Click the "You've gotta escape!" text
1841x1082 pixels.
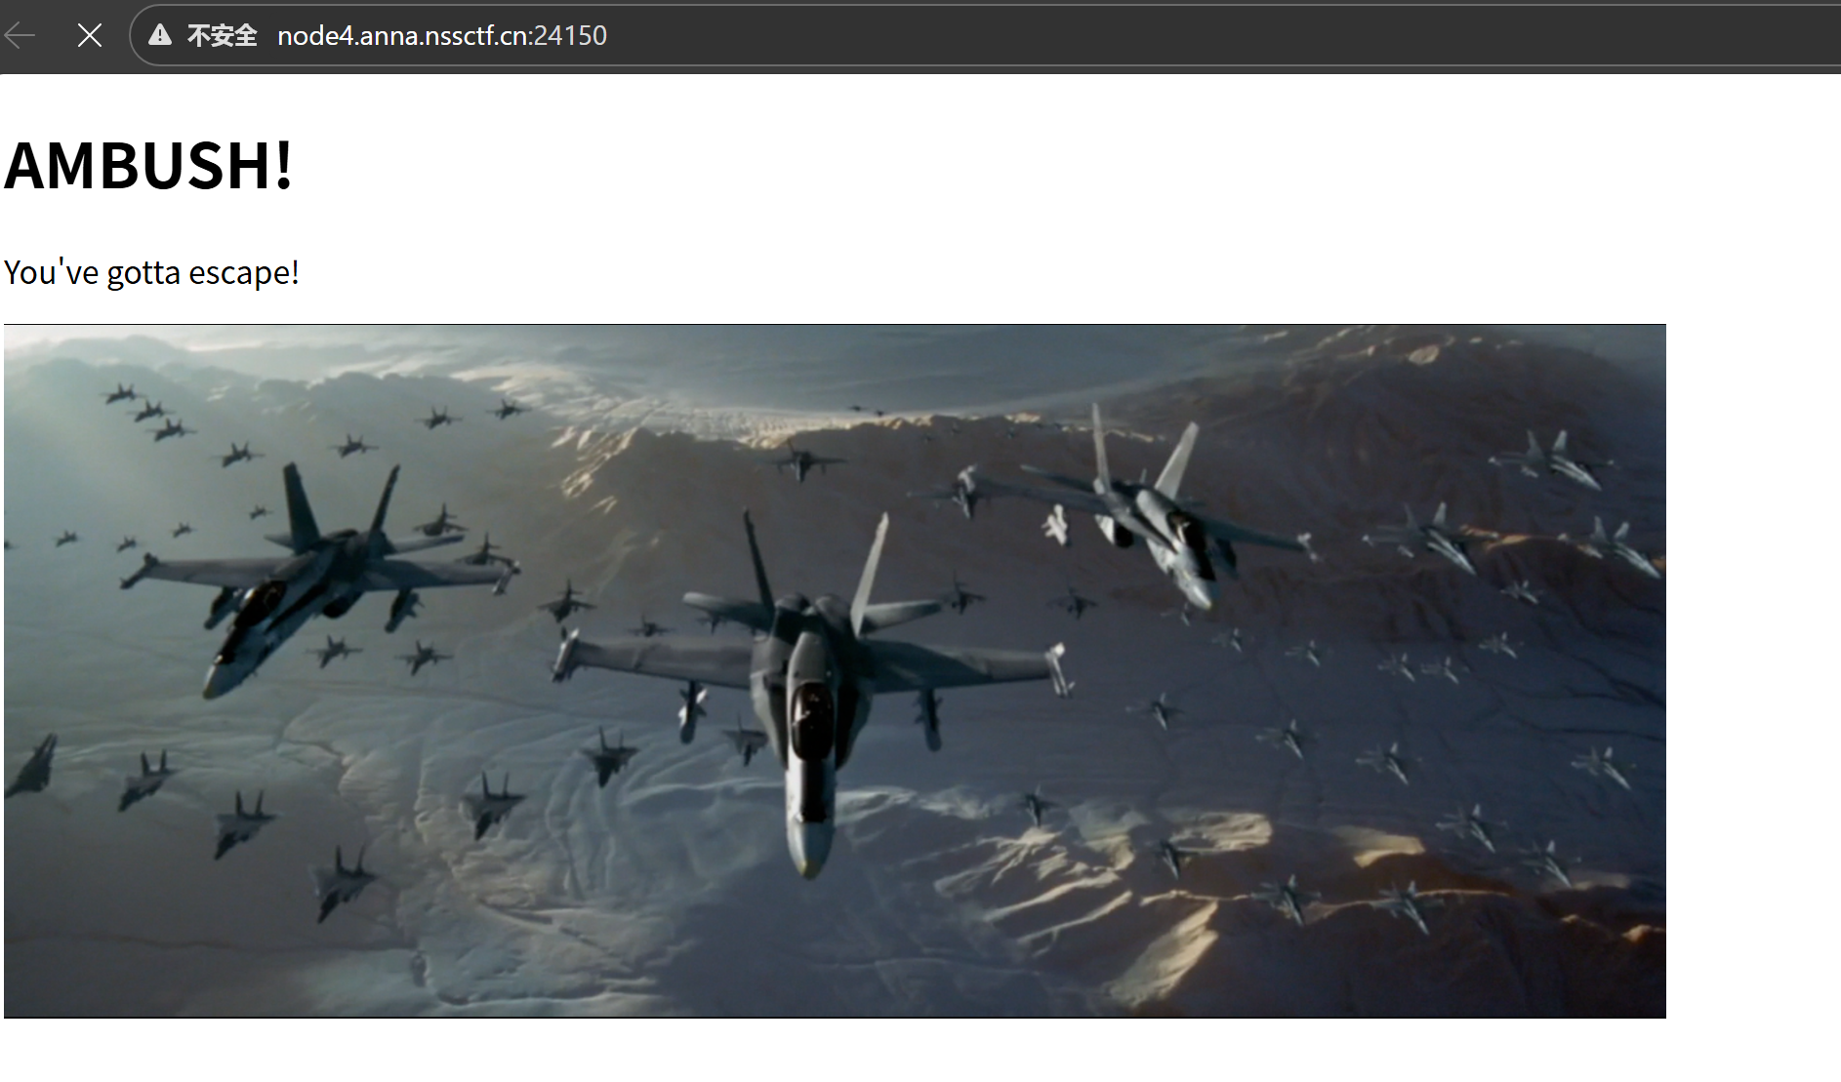point(152,273)
